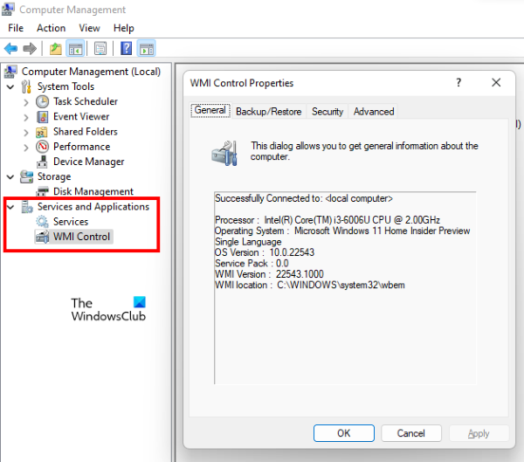This screenshot has height=462, width=524.
Task: Select the System Tools tree label
Action: coord(65,86)
